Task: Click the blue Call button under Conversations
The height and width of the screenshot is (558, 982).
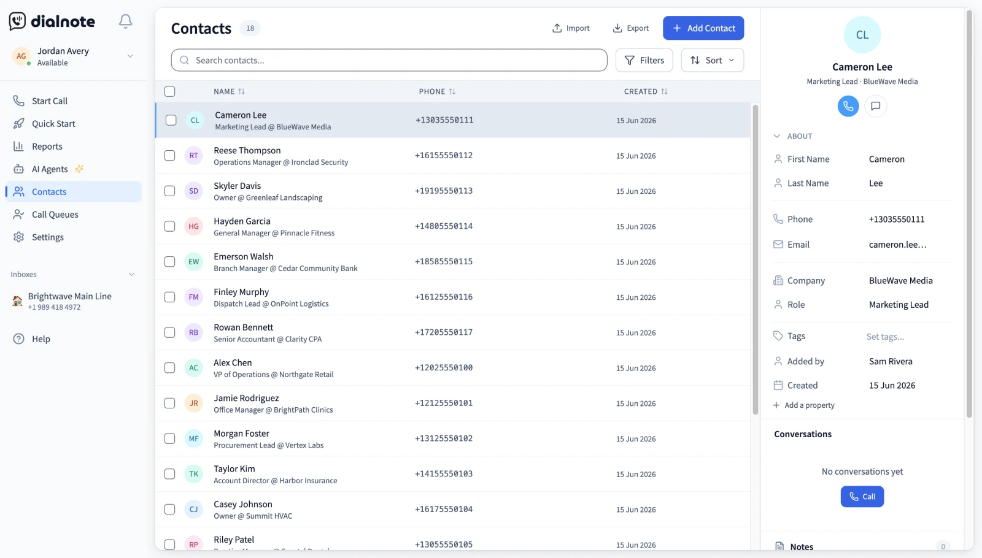Action: tap(862, 497)
